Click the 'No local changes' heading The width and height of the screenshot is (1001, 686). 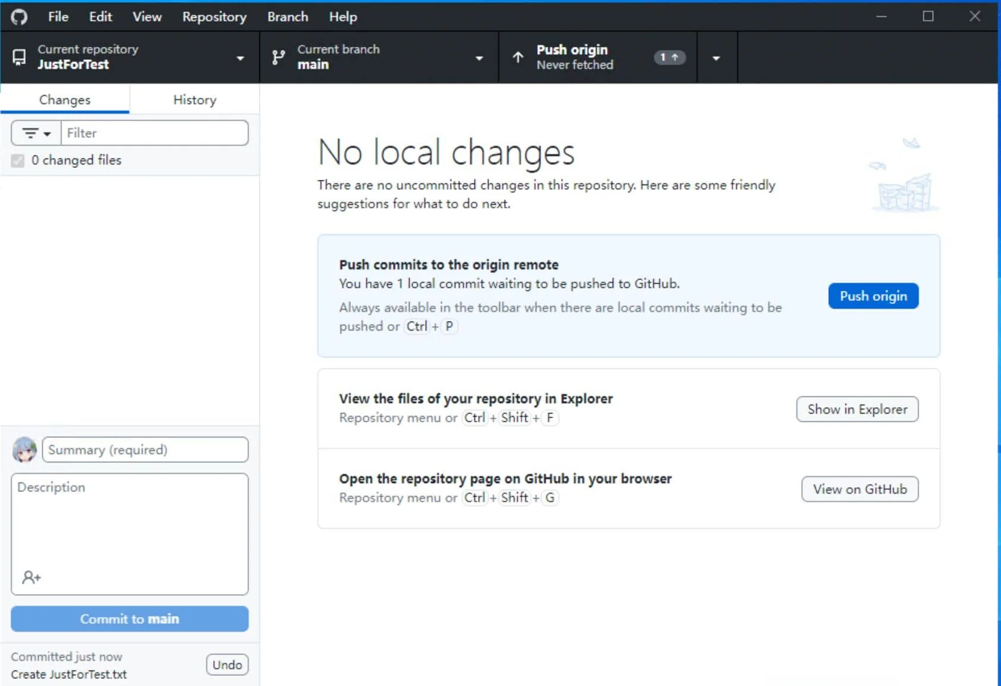click(x=446, y=152)
